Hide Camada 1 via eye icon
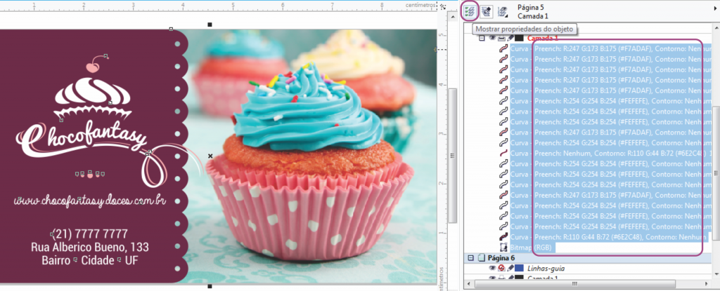 coord(492,38)
